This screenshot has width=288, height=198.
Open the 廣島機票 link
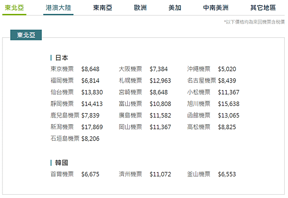pos(130,116)
